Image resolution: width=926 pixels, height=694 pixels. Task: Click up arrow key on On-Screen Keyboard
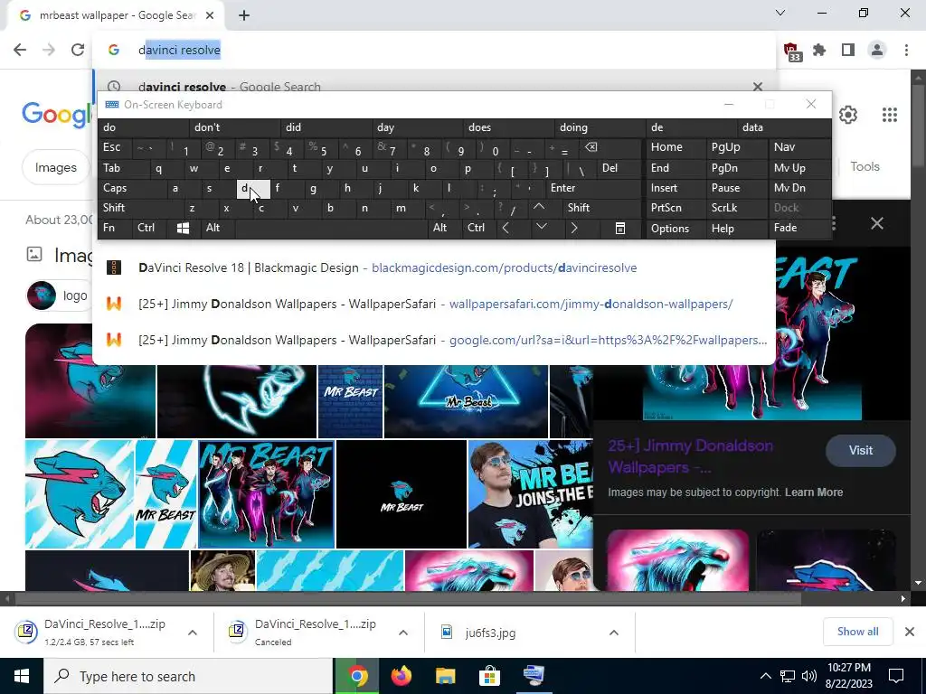coord(539,207)
